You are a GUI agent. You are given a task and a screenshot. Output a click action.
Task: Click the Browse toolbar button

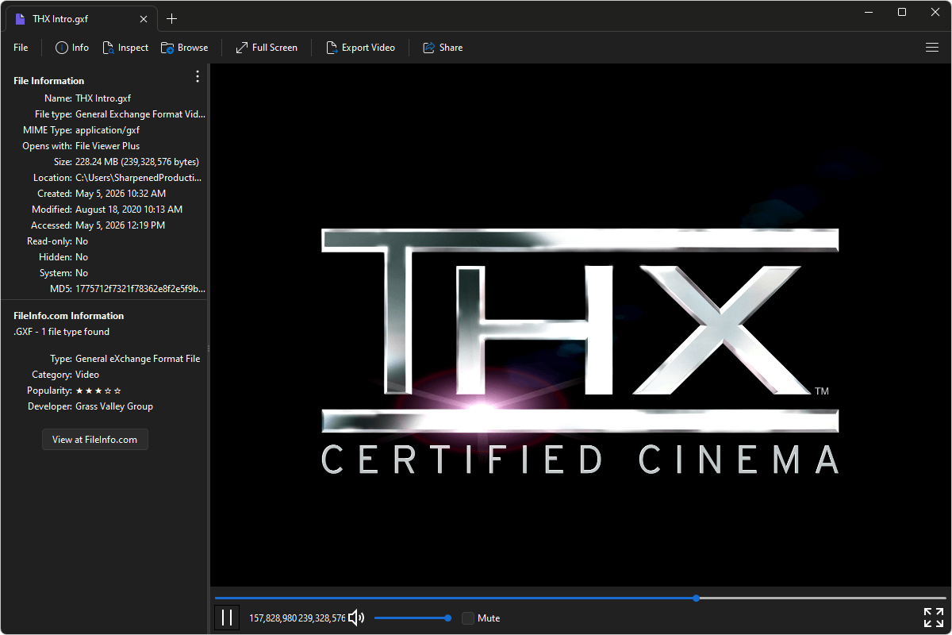[x=184, y=48]
